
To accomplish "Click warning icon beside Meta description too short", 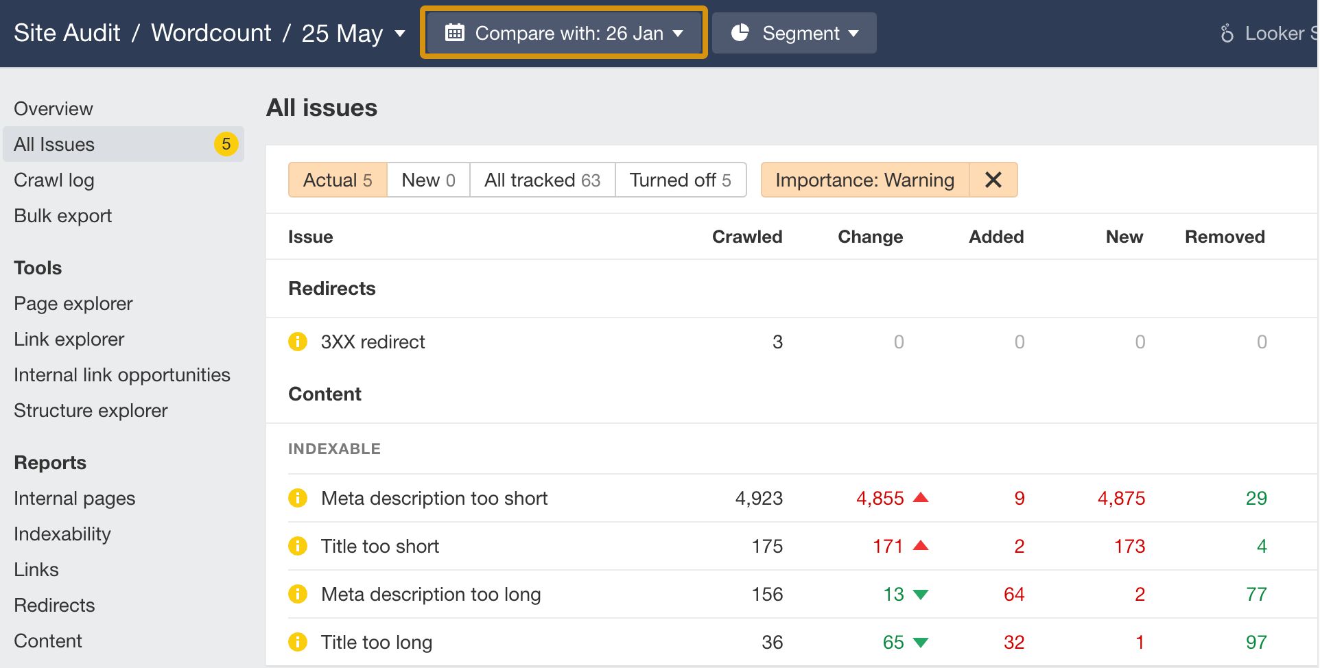I will [298, 498].
